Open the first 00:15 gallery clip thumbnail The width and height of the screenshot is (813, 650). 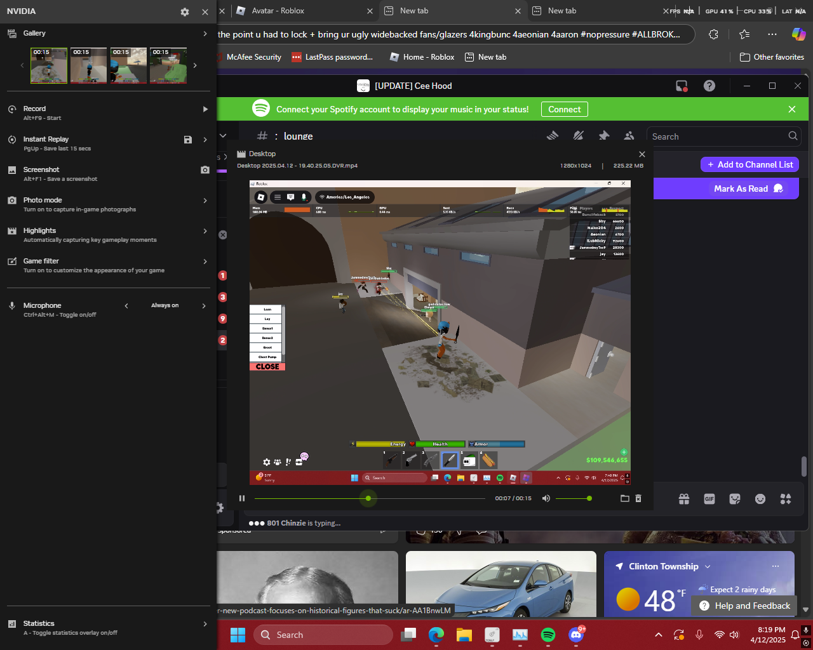(x=49, y=65)
